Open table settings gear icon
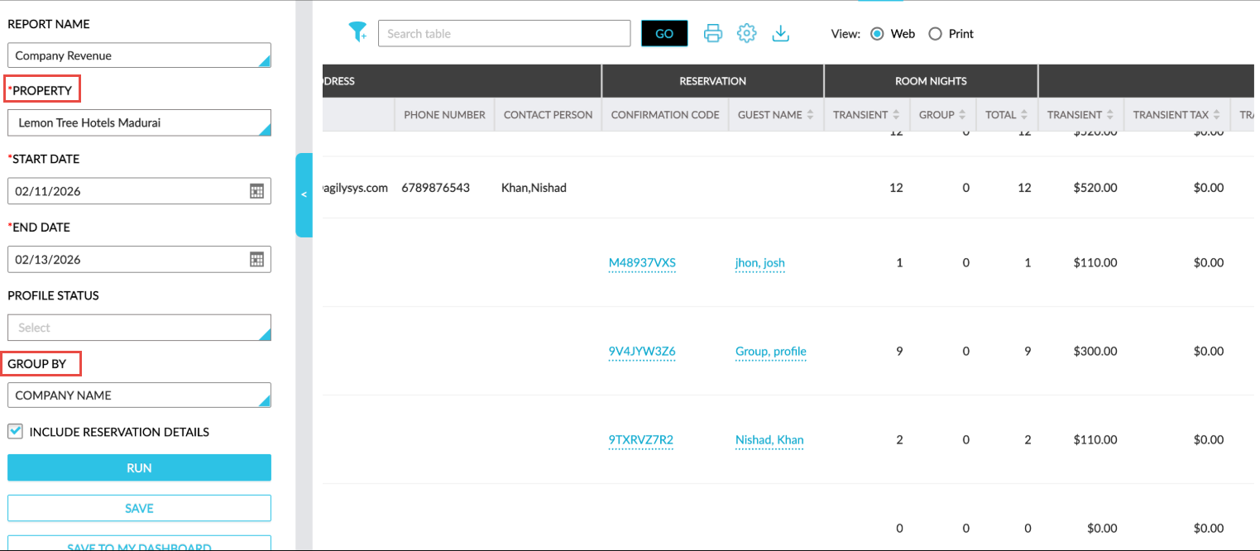The image size is (1260, 551). (x=746, y=33)
